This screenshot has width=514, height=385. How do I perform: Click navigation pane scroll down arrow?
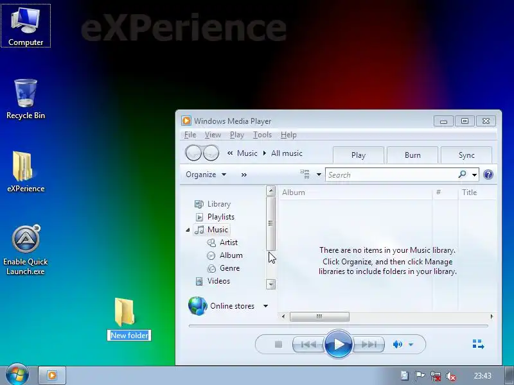click(270, 284)
